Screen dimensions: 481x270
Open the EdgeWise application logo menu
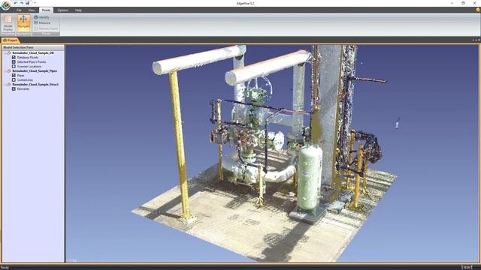pos(5,5)
